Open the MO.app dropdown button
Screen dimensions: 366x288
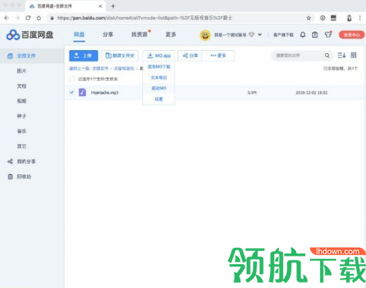[x=159, y=55]
